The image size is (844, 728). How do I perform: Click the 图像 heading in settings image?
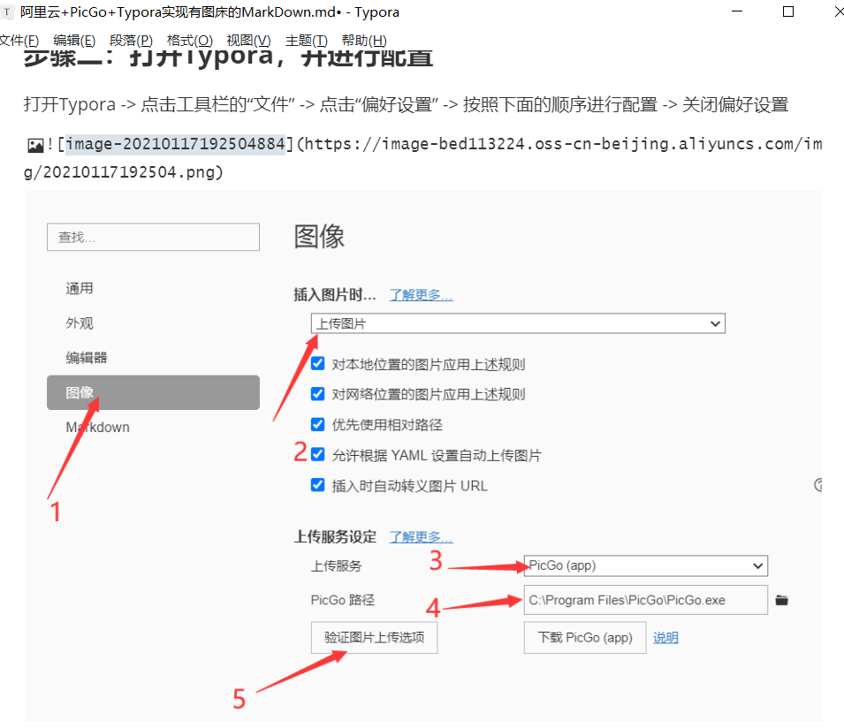[x=319, y=237]
